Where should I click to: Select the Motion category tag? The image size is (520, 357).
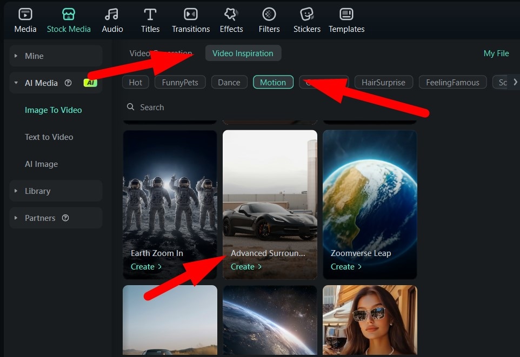(273, 82)
